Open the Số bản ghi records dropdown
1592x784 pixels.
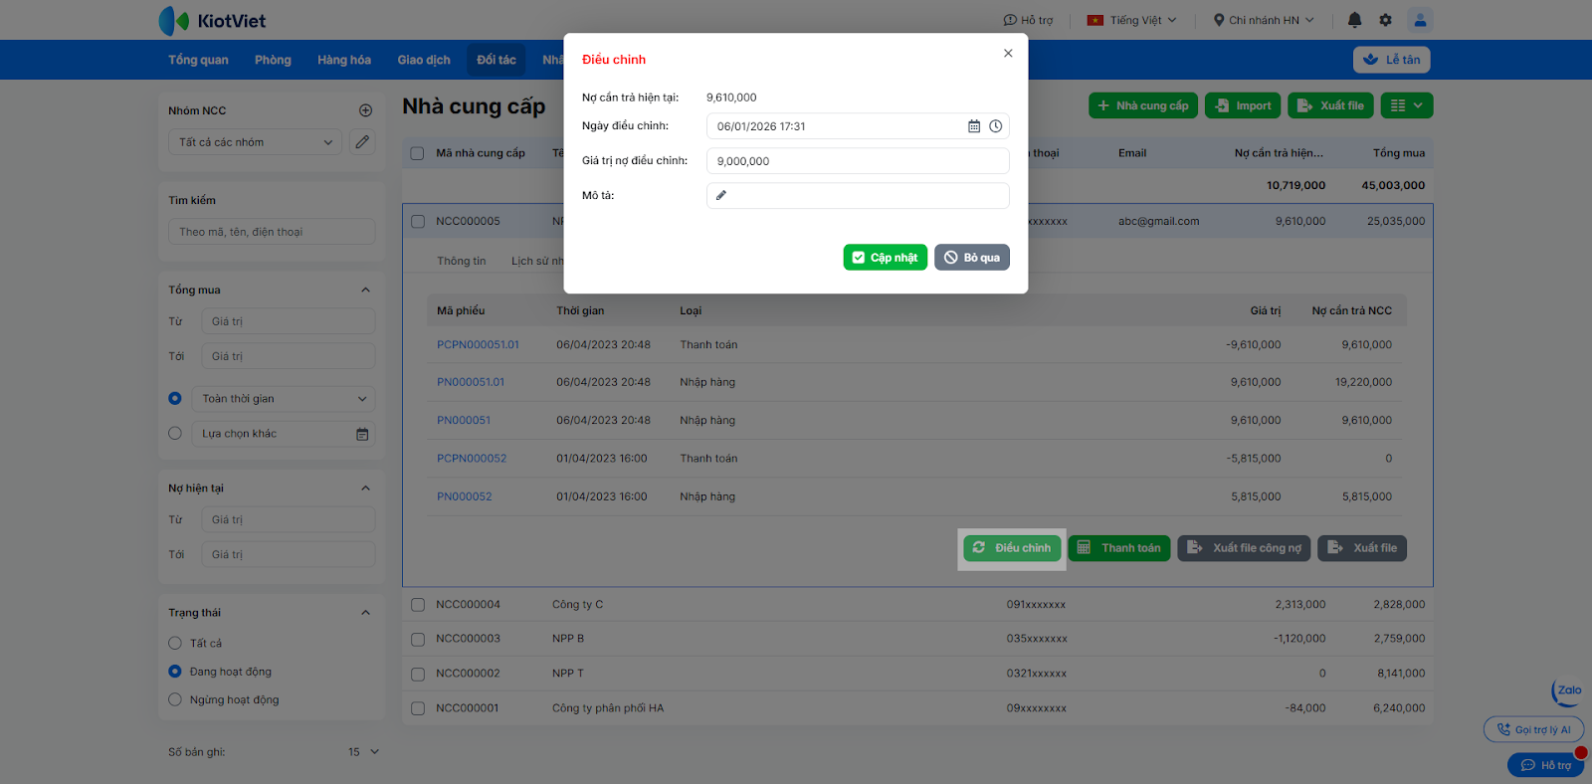click(363, 752)
